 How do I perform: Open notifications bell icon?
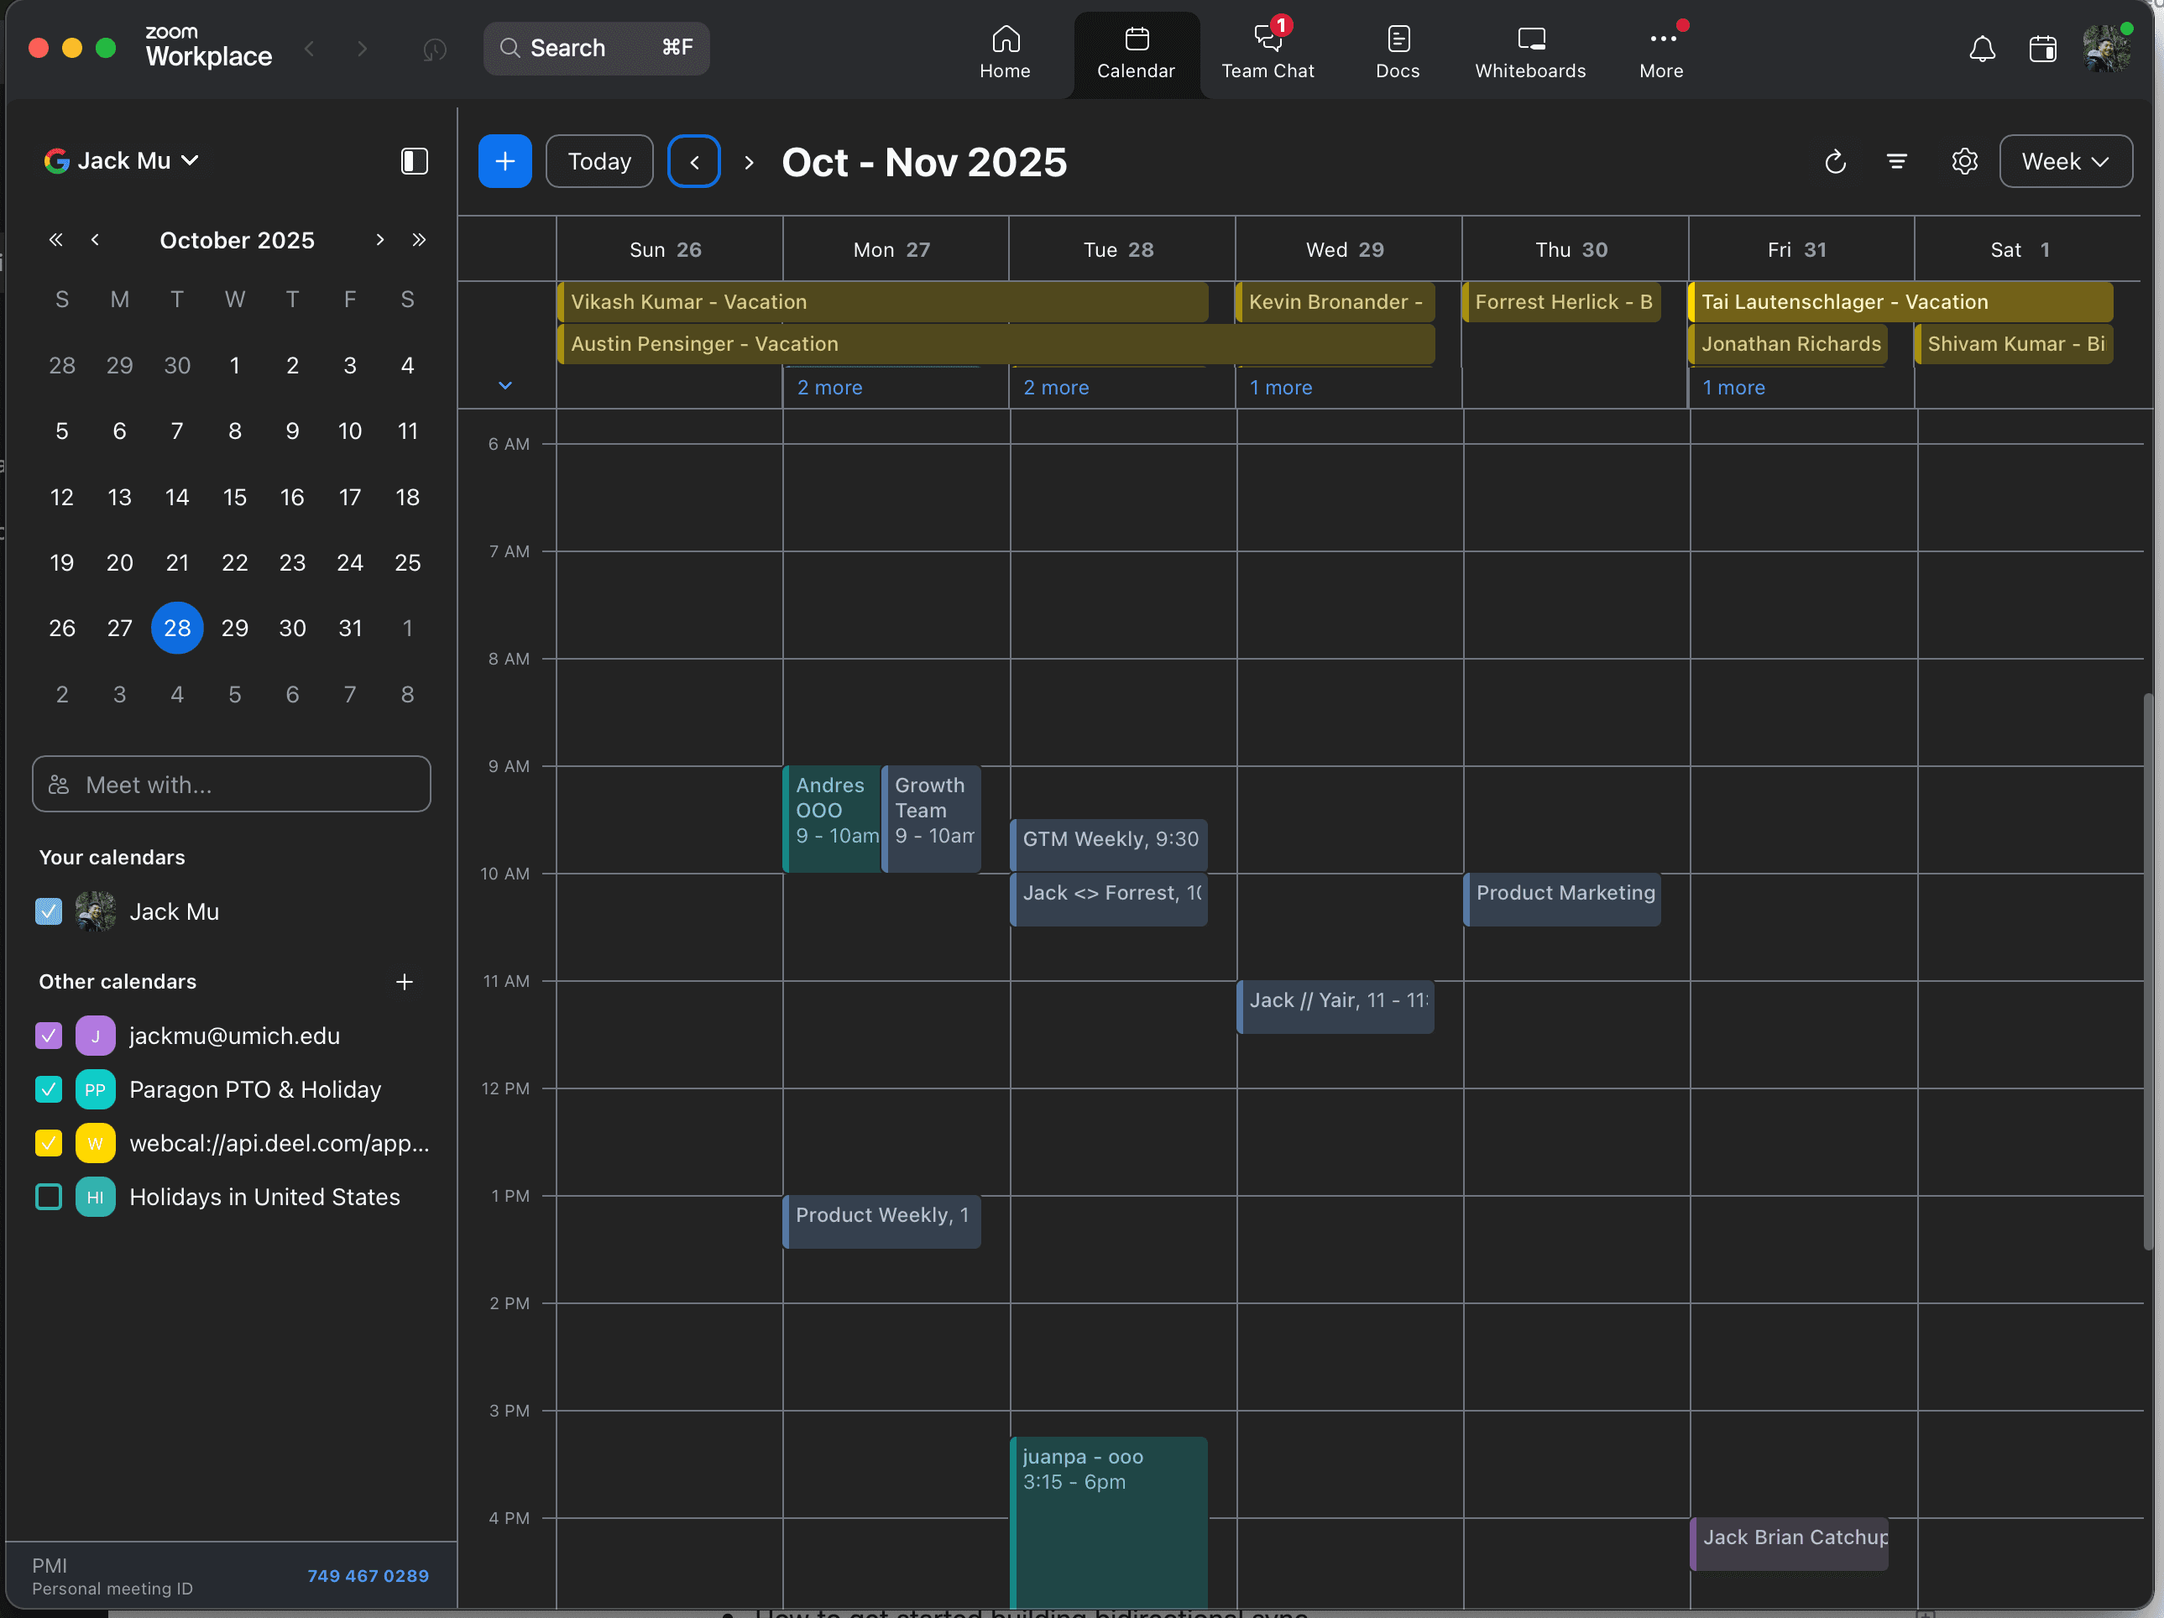[1981, 49]
